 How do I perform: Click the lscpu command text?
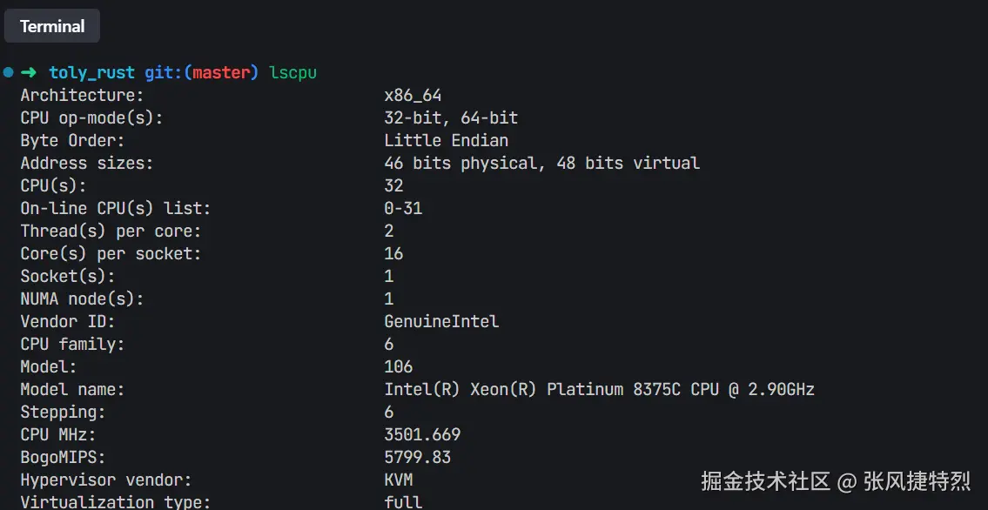click(x=292, y=72)
